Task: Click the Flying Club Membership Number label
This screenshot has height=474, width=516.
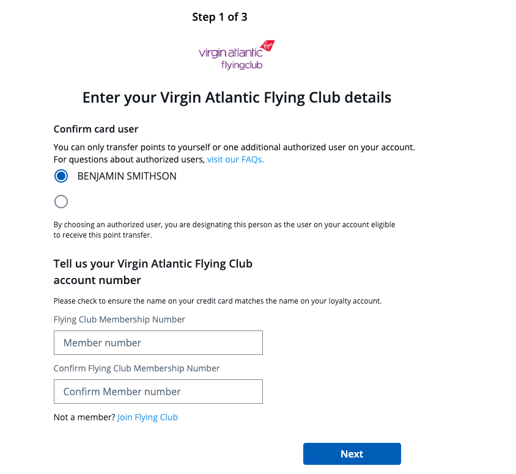Action: [x=119, y=319]
